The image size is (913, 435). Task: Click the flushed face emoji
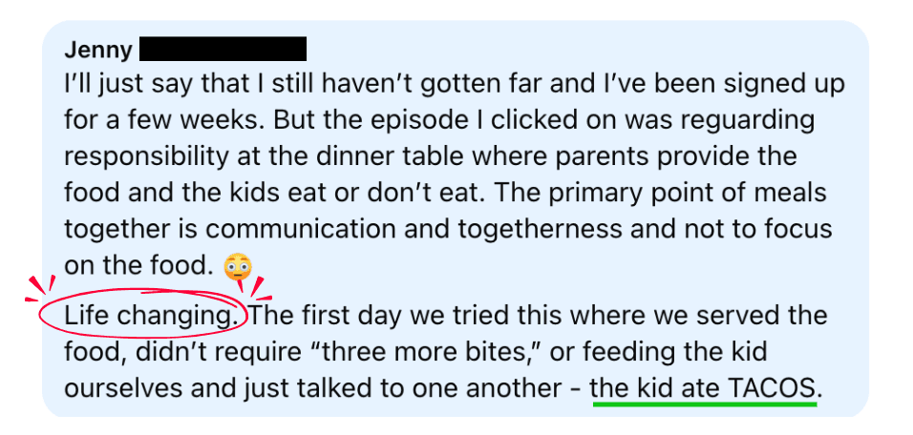click(238, 267)
